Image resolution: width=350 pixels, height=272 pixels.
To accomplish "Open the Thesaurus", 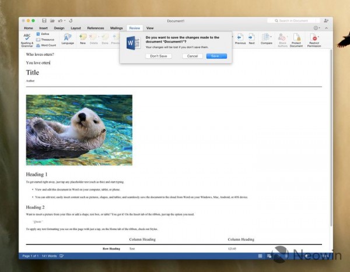I will point(45,40).
